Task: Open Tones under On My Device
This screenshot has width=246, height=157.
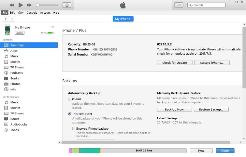Action: click(x=15, y=130)
